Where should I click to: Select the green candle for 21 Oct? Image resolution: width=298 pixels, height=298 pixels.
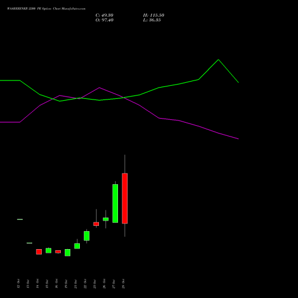(77, 246)
